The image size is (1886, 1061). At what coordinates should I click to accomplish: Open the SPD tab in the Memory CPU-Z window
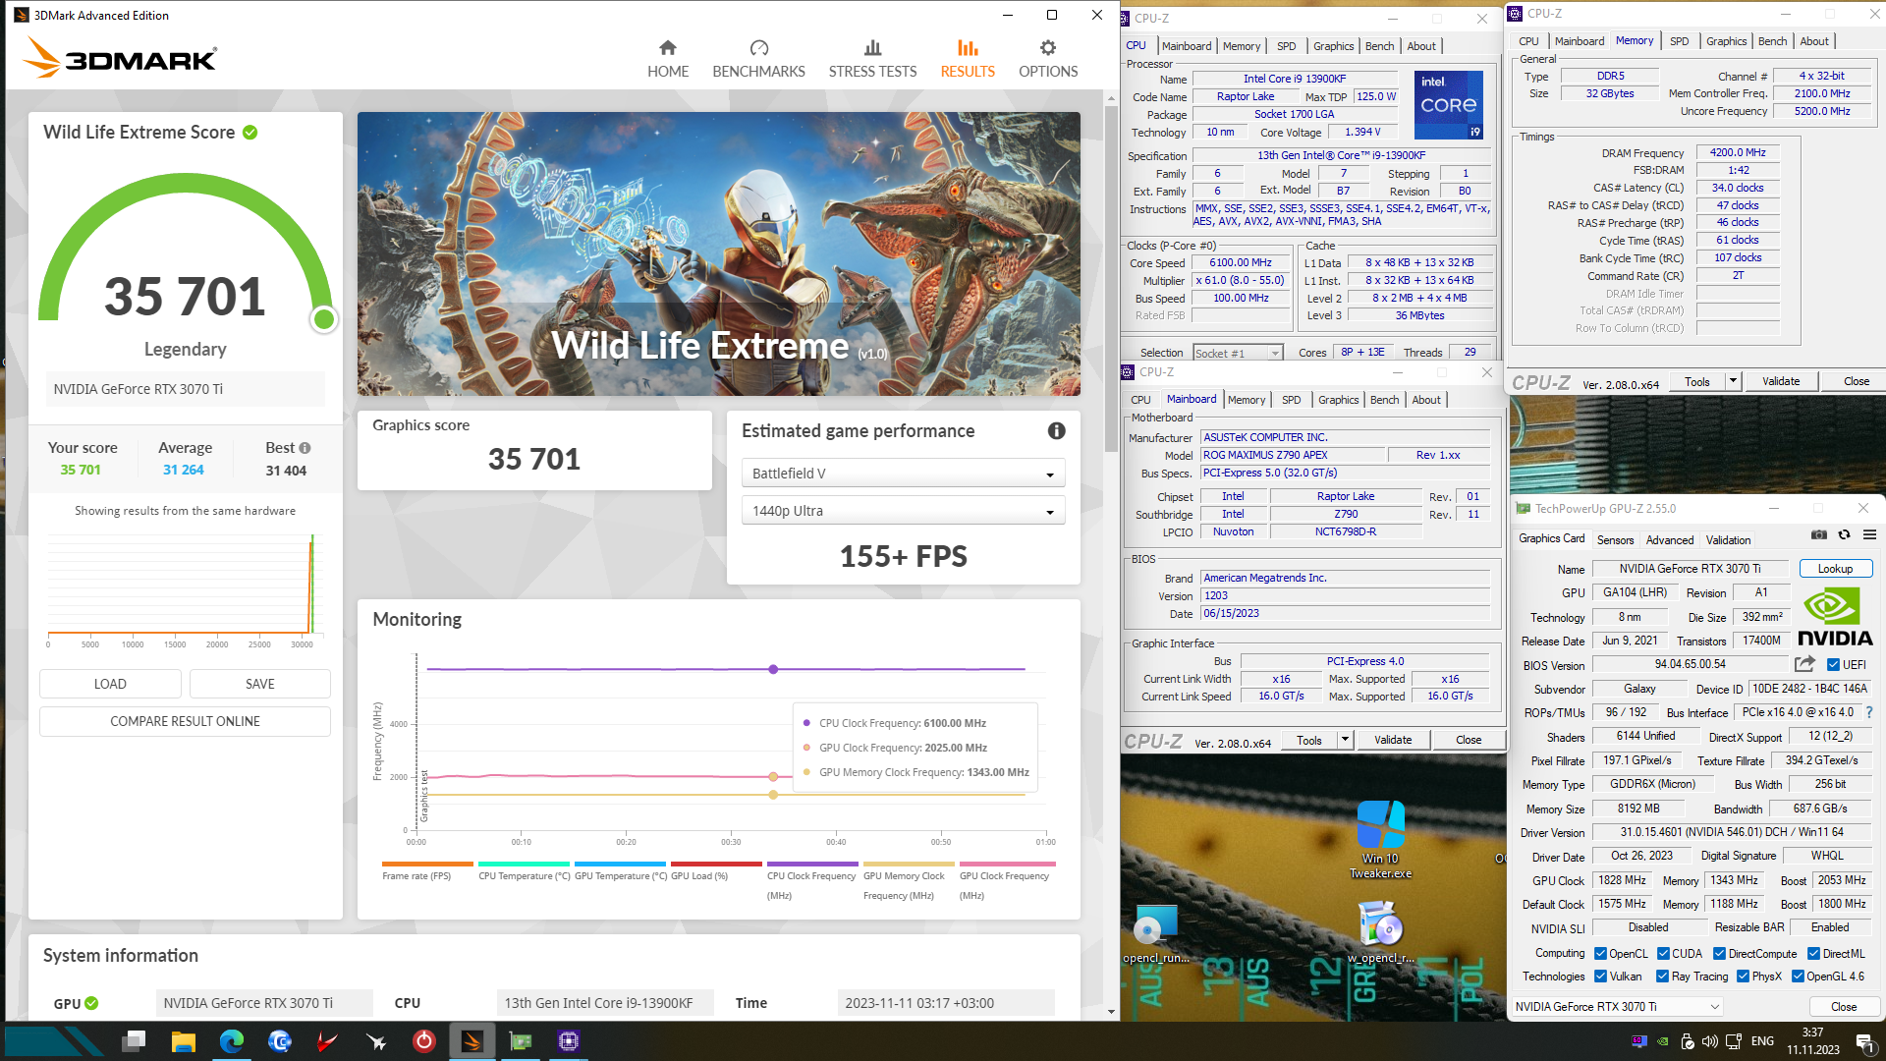click(1680, 41)
